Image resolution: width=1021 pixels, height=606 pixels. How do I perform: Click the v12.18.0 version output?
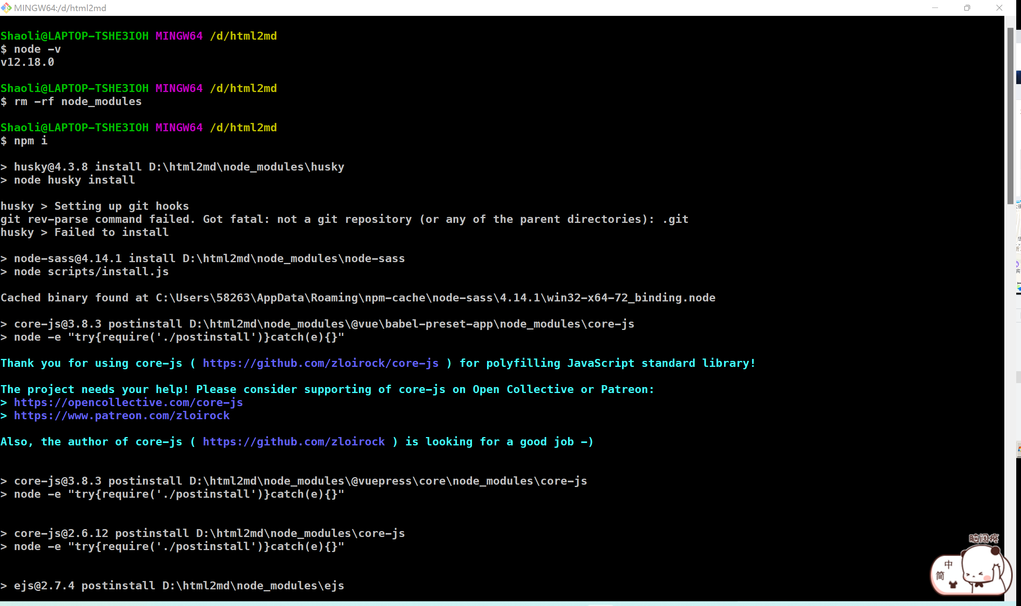click(27, 62)
